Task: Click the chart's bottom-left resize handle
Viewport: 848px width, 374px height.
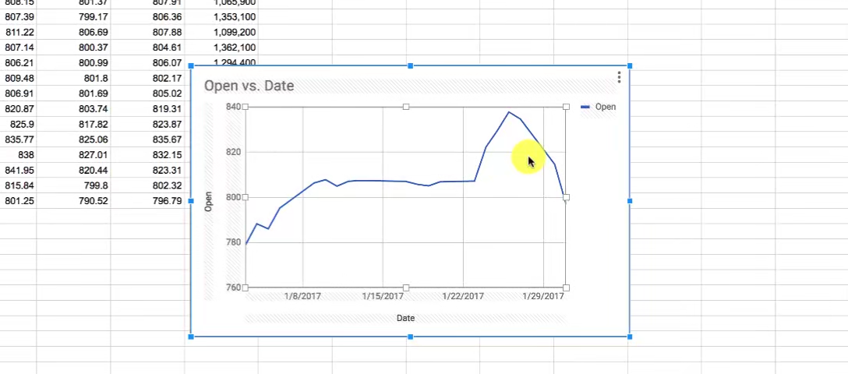Action: (x=192, y=337)
